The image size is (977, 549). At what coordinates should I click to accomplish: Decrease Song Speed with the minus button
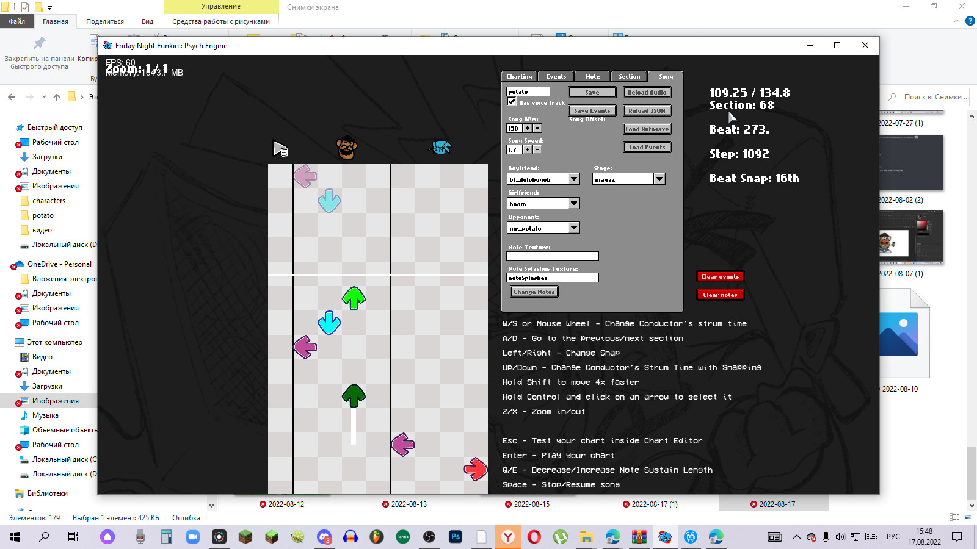tap(537, 149)
